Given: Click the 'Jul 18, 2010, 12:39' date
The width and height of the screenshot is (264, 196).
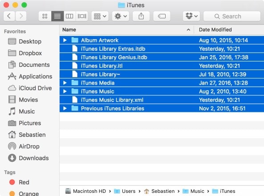Looking at the screenshot, I should [223, 74].
